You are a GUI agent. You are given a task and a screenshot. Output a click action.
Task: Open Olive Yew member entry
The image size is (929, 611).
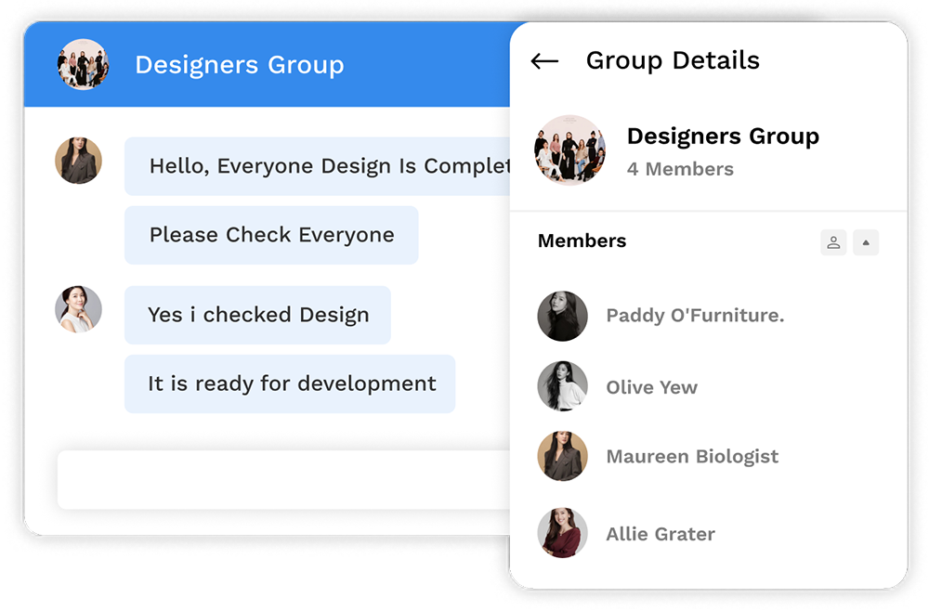(651, 387)
